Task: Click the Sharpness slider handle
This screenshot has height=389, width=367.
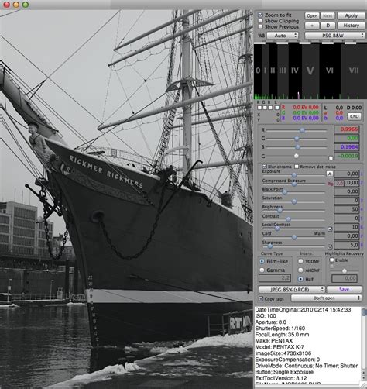Action: point(269,246)
